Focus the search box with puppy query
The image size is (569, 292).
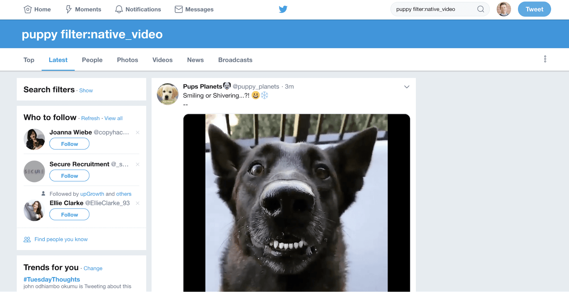pos(434,9)
